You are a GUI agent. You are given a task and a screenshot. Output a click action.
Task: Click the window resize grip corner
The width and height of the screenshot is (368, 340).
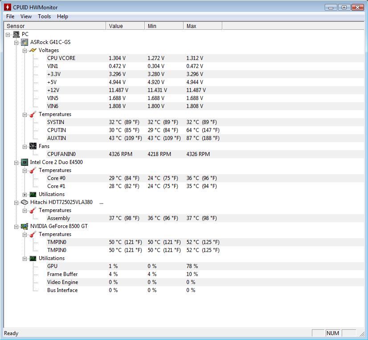point(362,334)
